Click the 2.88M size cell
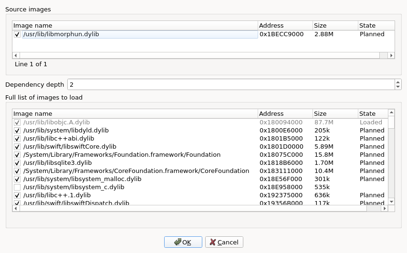This screenshot has height=253, width=407. coord(324,34)
